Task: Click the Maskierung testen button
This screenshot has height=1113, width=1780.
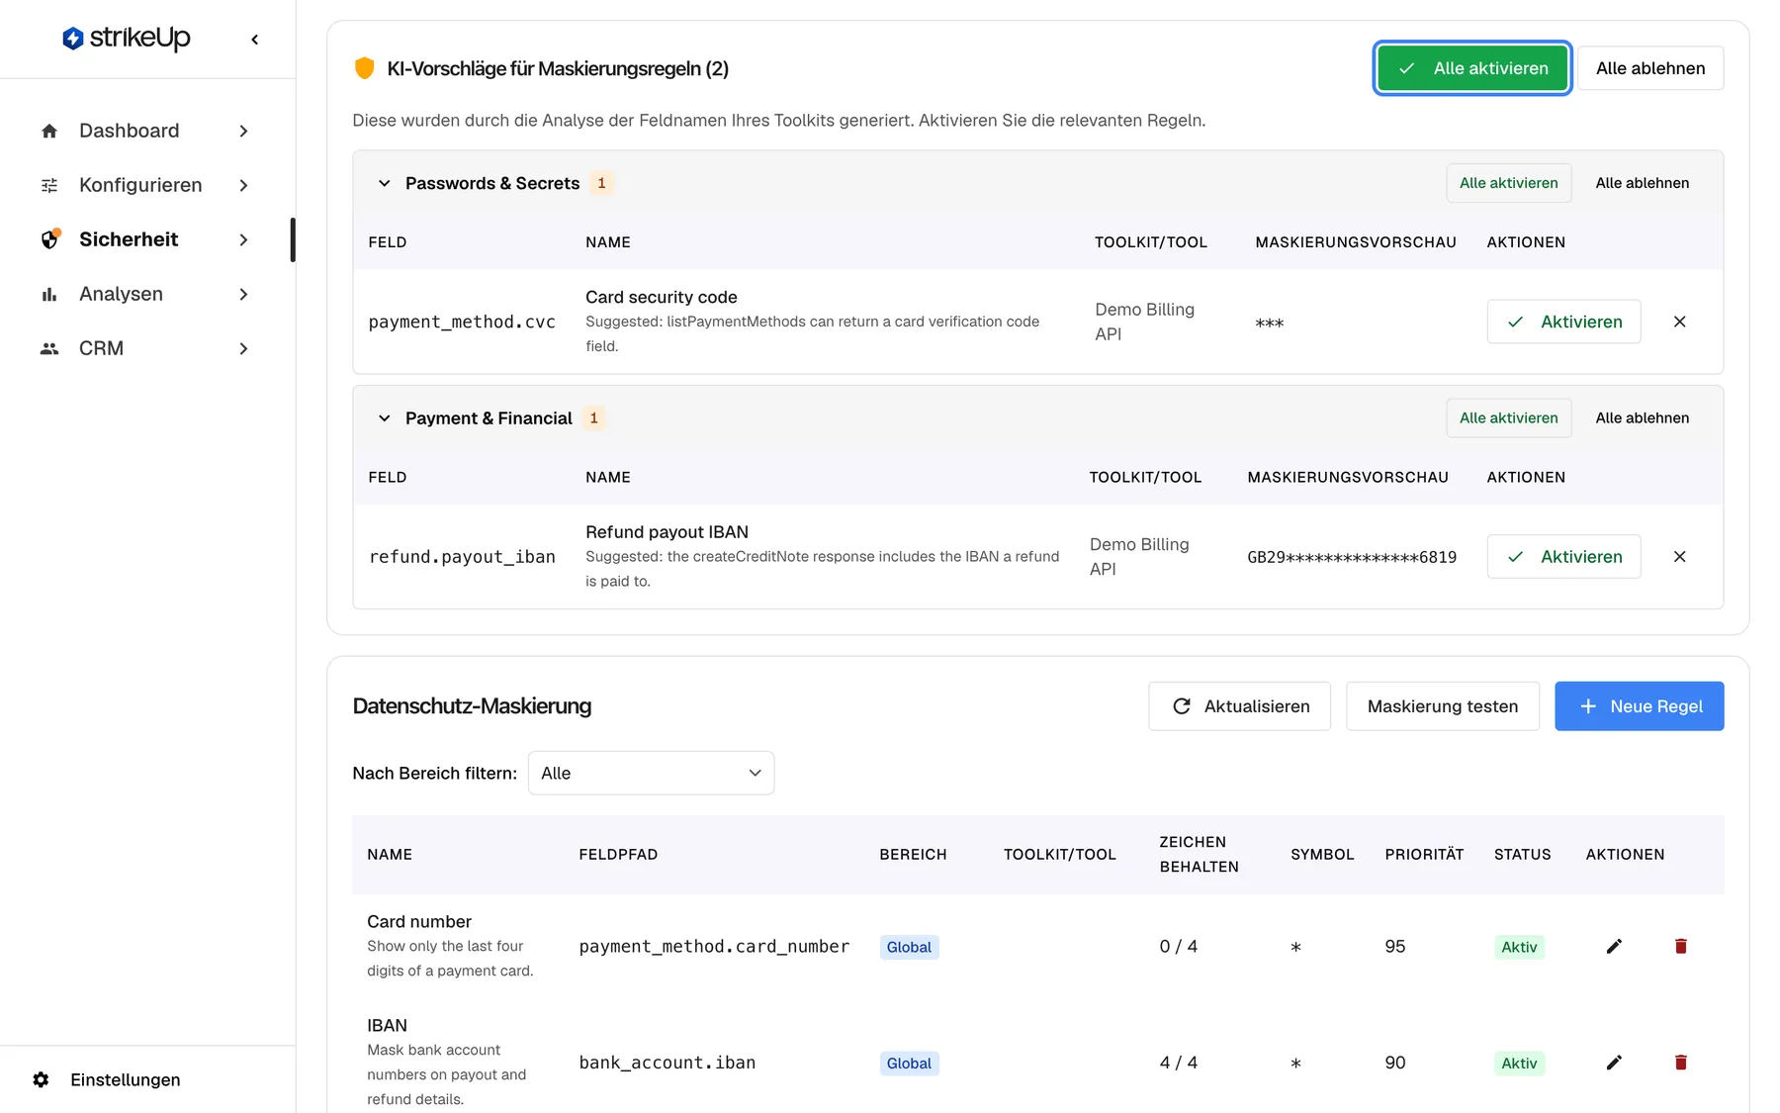Action: 1442,706
